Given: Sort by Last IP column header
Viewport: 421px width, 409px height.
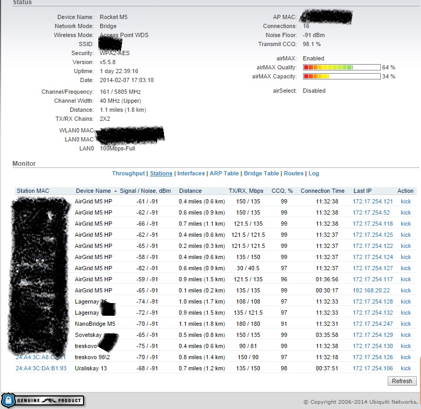Looking at the screenshot, I should click(x=362, y=191).
